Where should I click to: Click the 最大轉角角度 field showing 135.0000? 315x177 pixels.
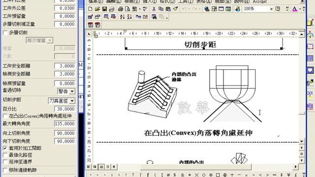coord(64,124)
